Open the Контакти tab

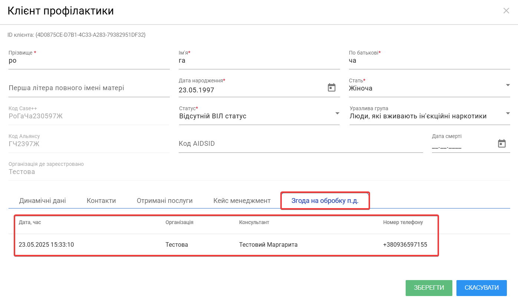point(101,201)
